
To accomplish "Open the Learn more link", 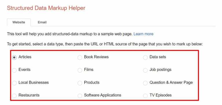I will coord(143,34).
